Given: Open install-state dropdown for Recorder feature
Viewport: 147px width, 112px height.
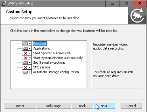Looking at the screenshot, I should (27, 44).
